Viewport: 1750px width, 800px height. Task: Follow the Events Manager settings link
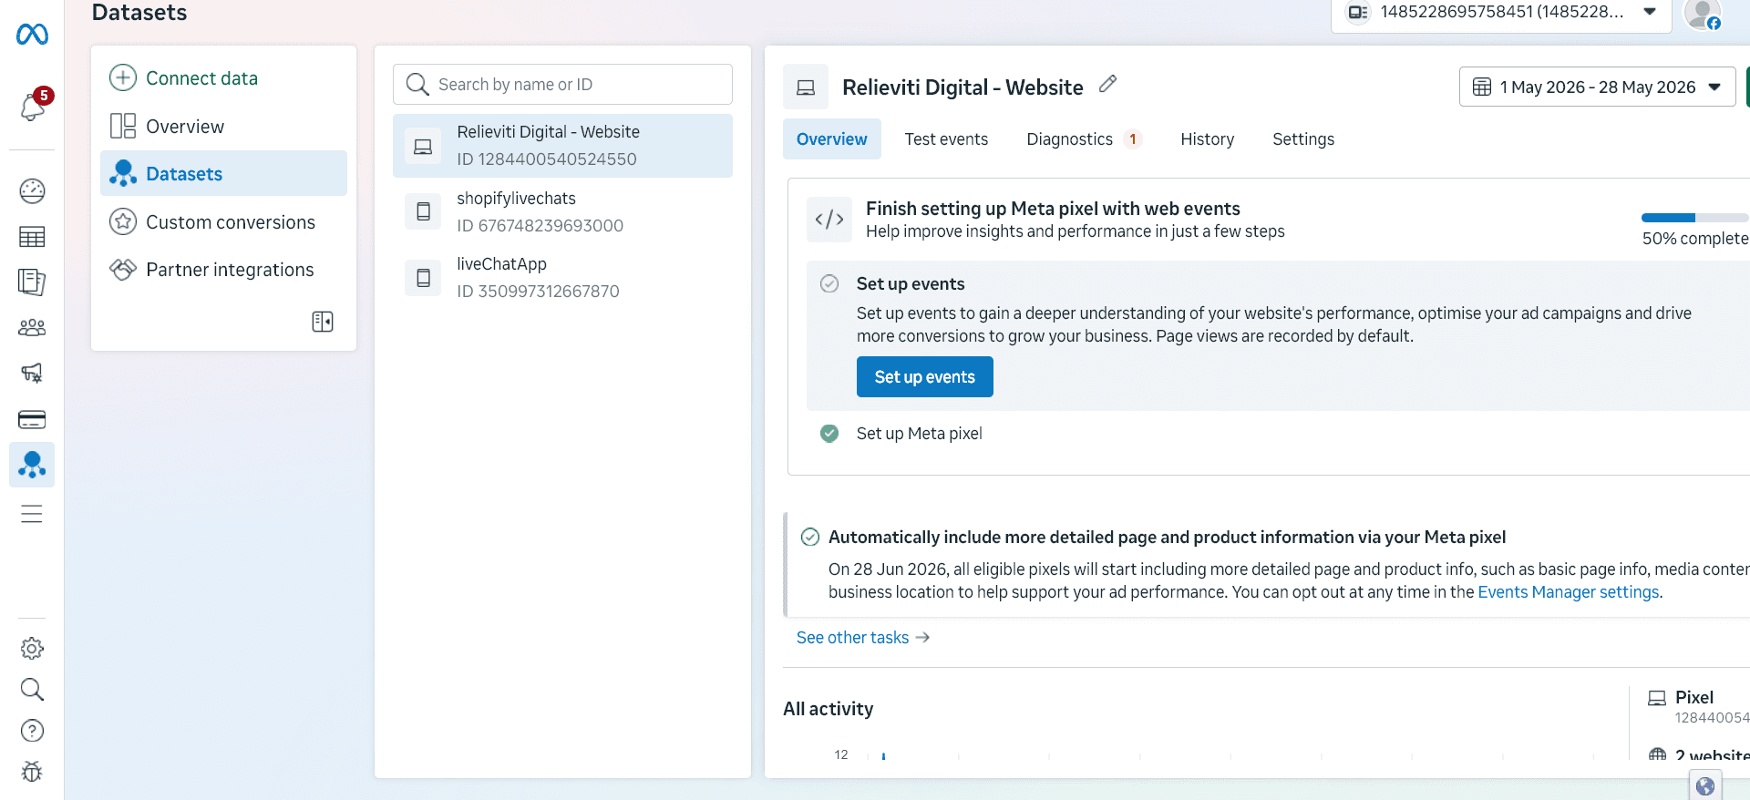click(1568, 592)
